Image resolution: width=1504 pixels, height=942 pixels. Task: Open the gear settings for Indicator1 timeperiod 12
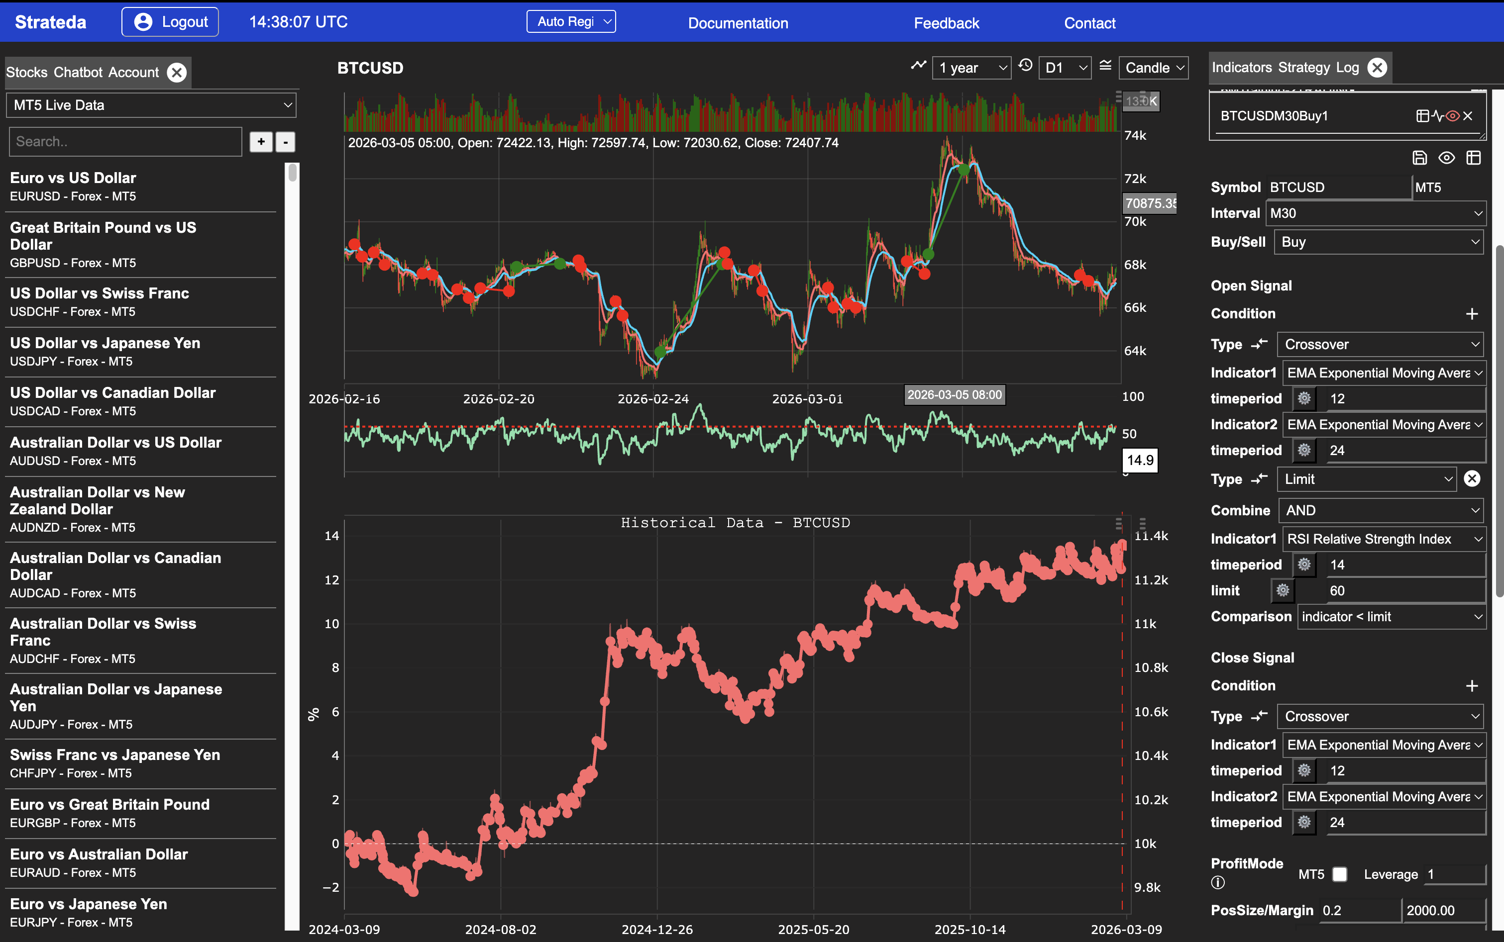1304,398
